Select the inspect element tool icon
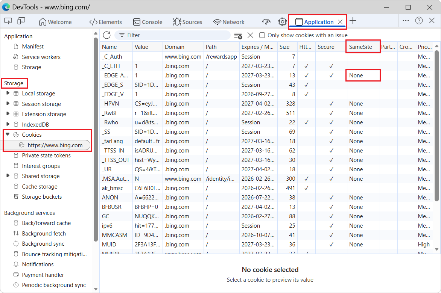 (x=8, y=21)
